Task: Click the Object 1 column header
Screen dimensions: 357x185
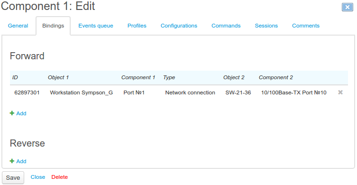Action: 58,77
